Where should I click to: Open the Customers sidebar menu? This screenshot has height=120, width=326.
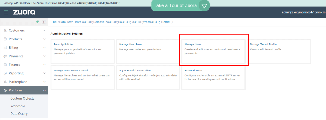(24, 31)
